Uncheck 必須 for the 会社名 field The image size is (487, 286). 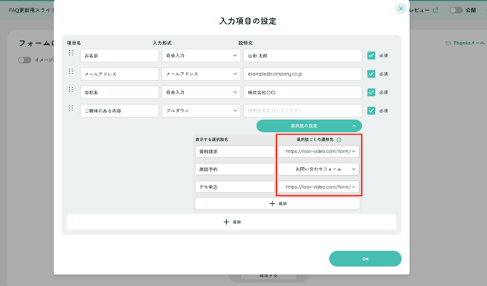click(x=371, y=92)
